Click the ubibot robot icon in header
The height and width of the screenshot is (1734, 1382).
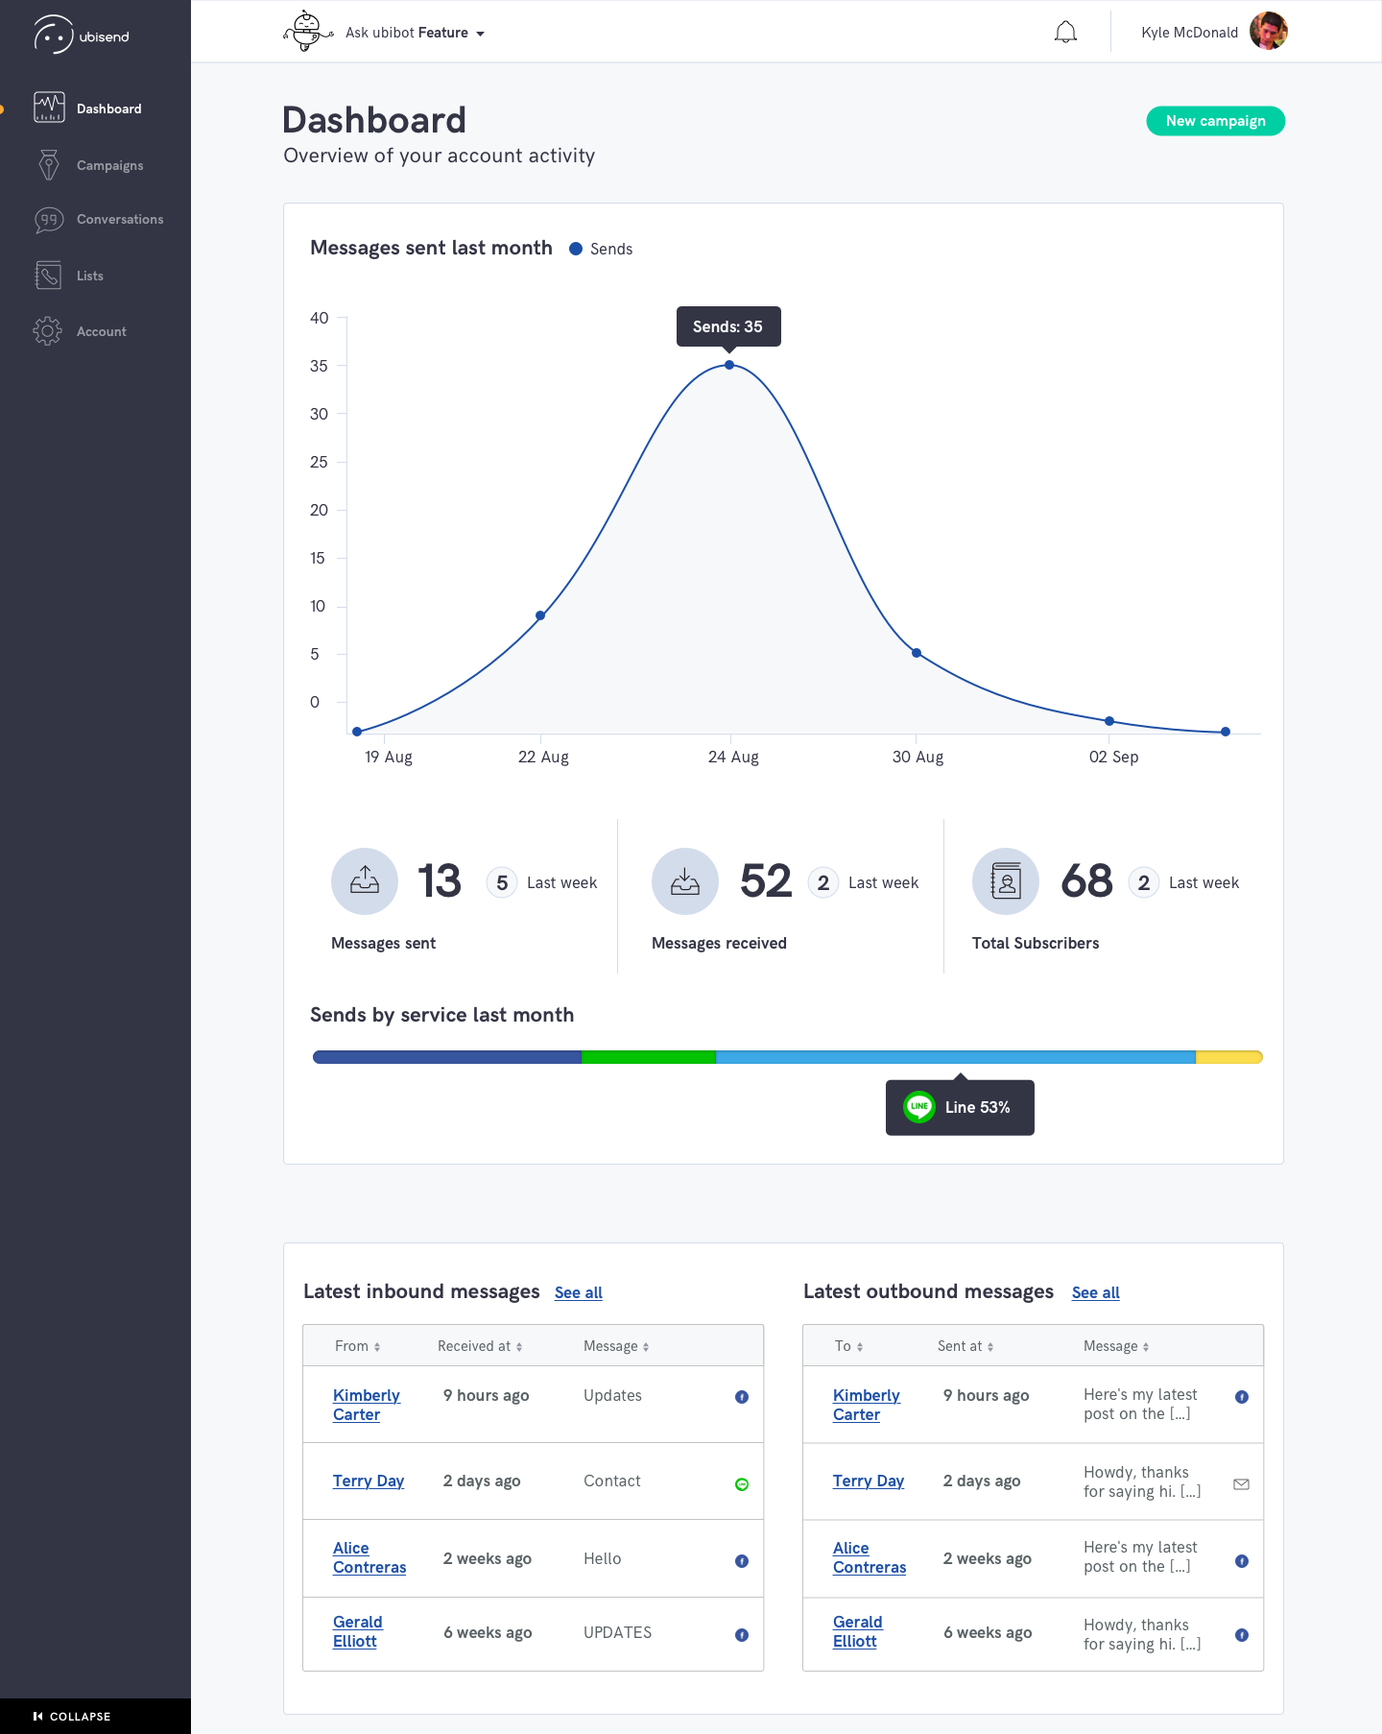point(307,32)
